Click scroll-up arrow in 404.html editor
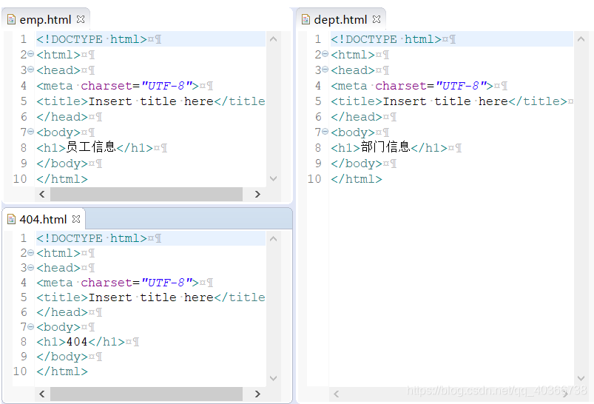Viewport: 594px width, 404px height. 273,239
